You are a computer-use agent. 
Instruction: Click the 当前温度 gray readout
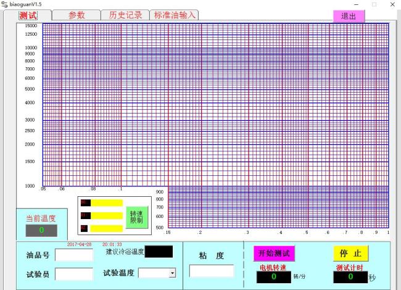pyautogui.click(x=41, y=230)
